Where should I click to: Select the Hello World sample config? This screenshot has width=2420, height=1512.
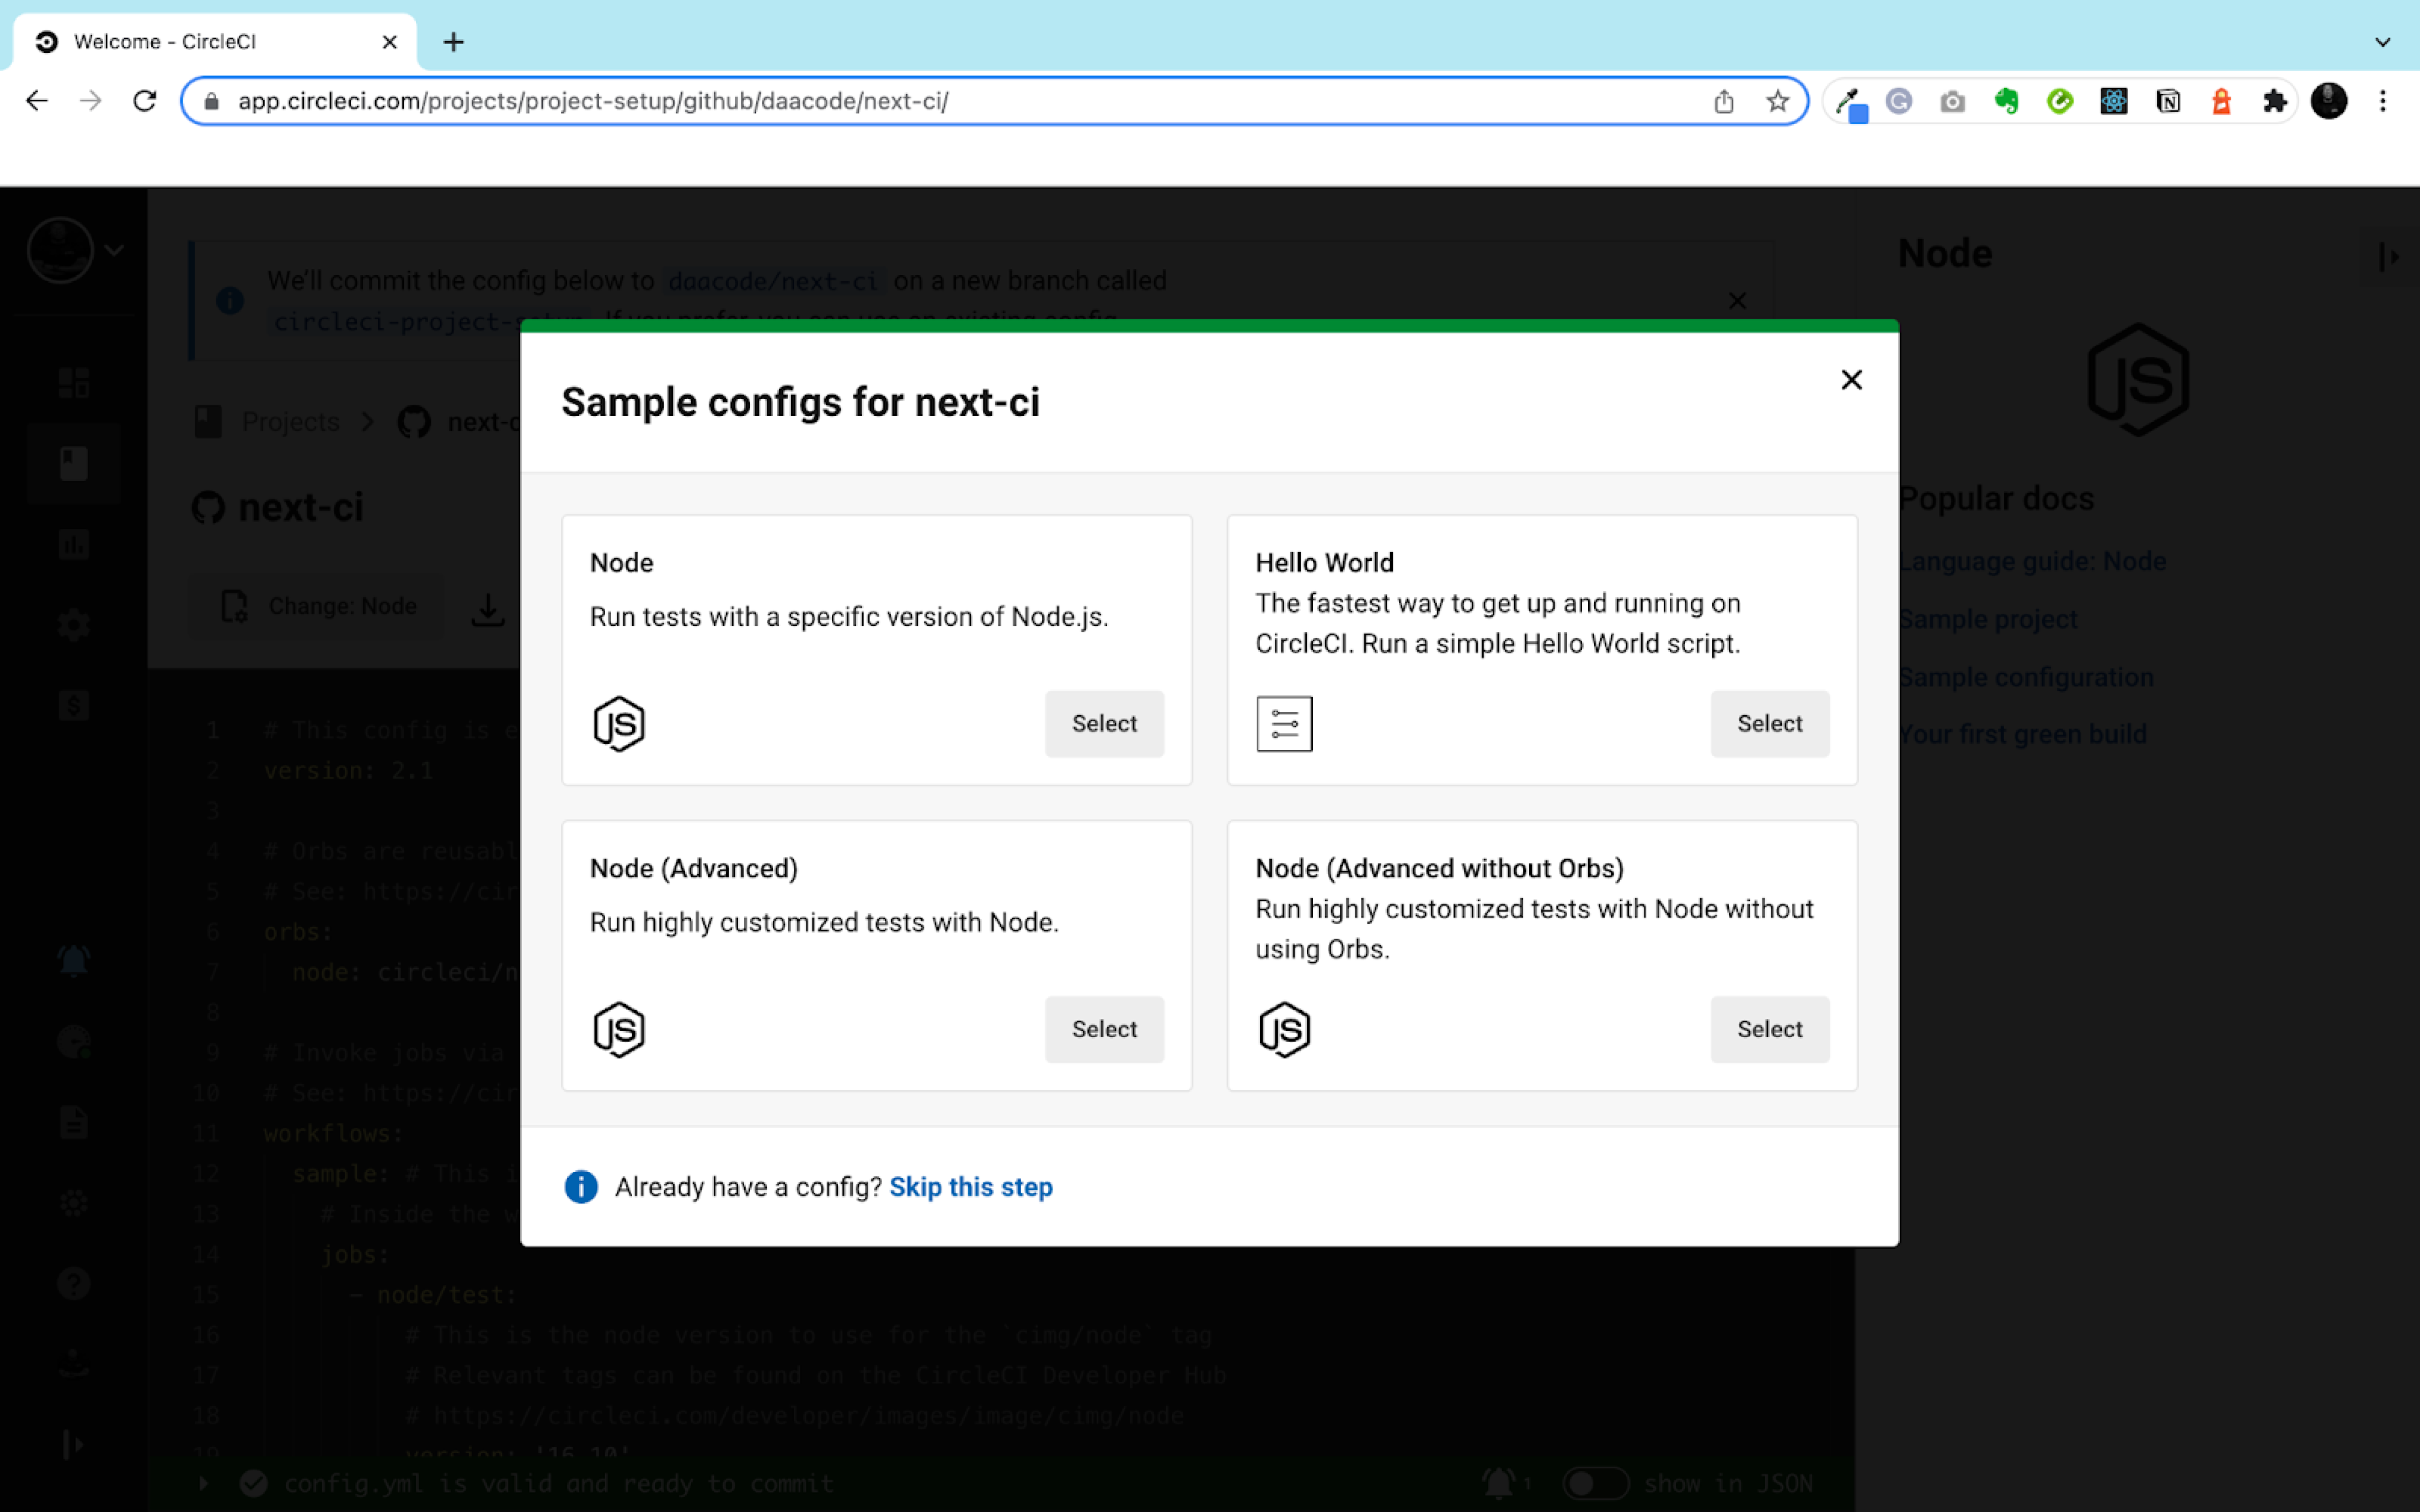click(x=1769, y=723)
